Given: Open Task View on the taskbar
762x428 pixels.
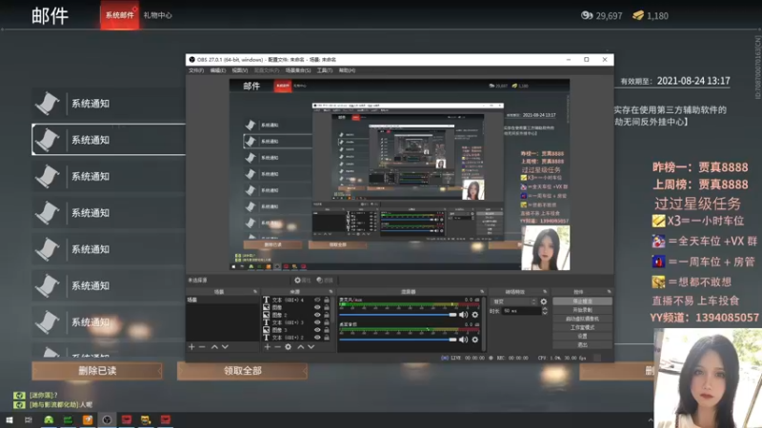Looking at the screenshot, I should pos(29,419).
